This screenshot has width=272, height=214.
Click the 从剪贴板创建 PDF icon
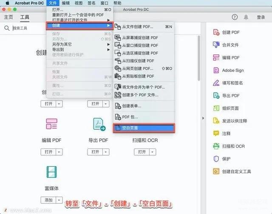(x=118, y=76)
